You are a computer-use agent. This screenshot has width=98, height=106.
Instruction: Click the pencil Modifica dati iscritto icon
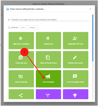[75, 58]
